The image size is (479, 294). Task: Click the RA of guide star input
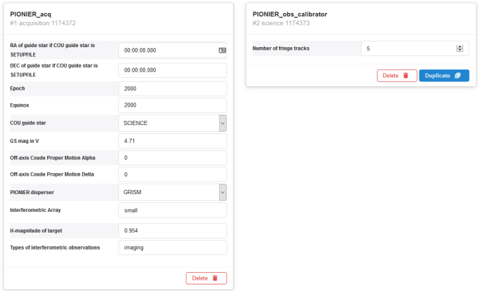coord(167,50)
